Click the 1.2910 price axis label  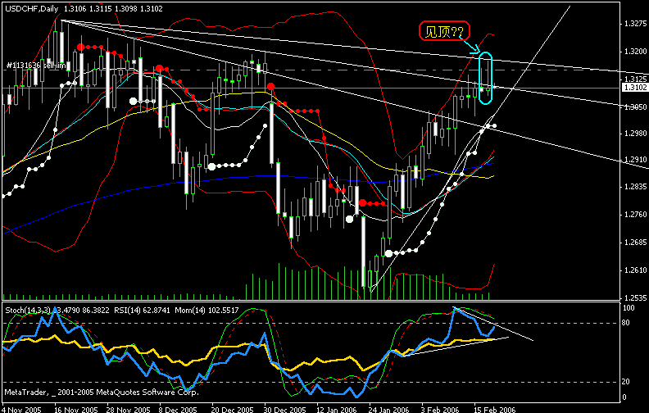pos(635,160)
